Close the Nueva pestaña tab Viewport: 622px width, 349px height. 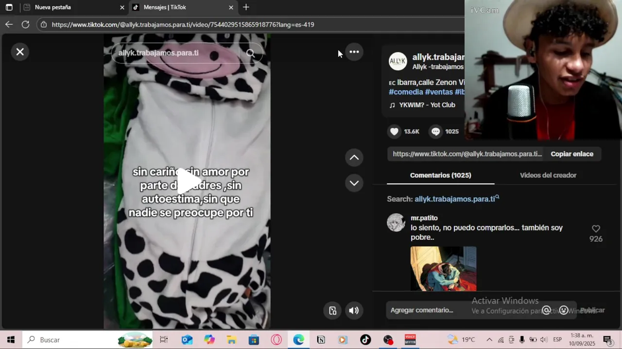[x=122, y=7]
